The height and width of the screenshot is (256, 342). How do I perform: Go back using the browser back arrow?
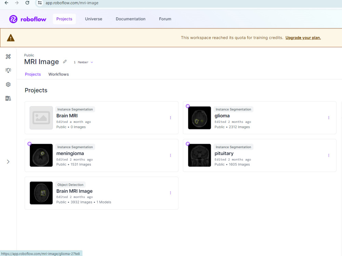tap(6, 3)
